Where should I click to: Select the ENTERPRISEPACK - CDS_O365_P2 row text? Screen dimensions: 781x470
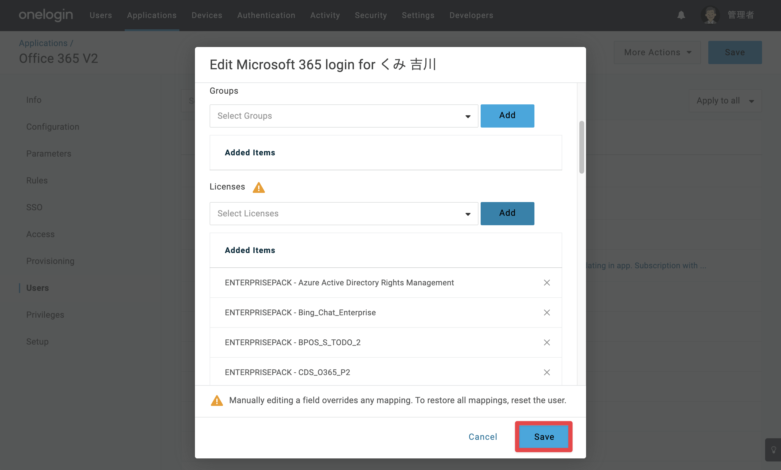(x=288, y=372)
